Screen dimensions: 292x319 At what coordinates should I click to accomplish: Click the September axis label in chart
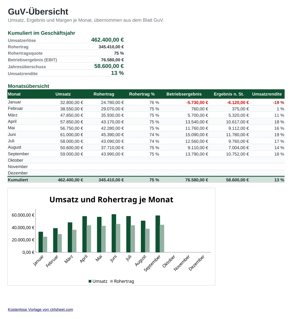(152, 263)
